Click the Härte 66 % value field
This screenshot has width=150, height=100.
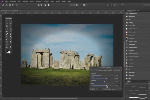(x=117, y=78)
